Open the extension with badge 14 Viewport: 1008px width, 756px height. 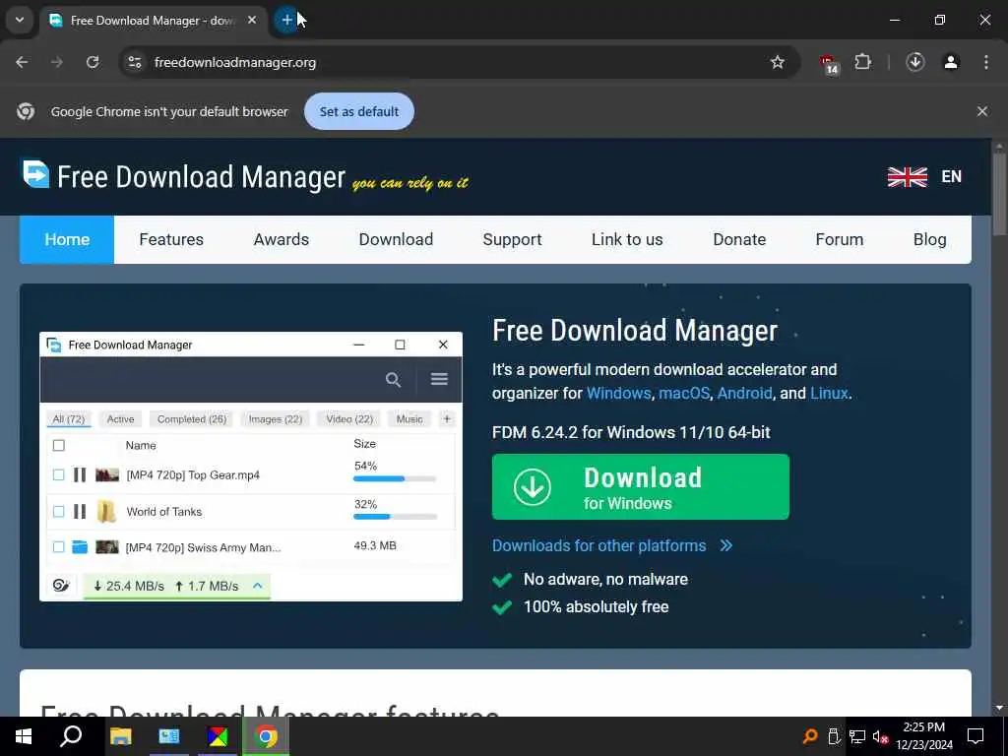[x=828, y=64]
